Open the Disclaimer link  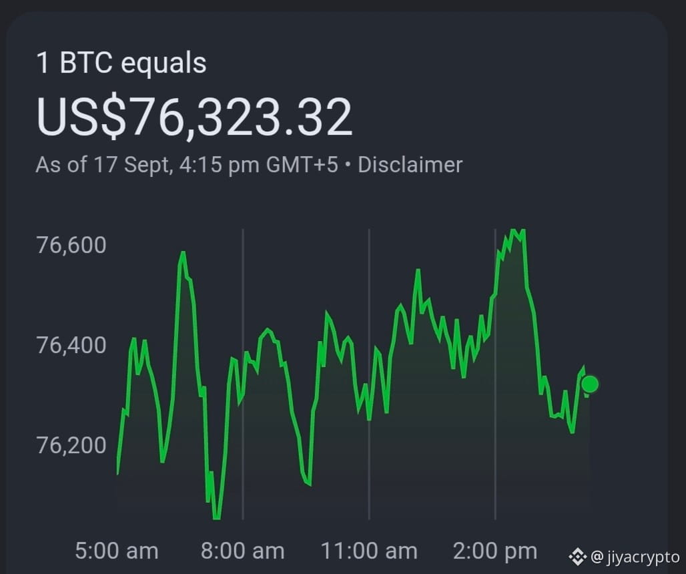click(x=410, y=165)
